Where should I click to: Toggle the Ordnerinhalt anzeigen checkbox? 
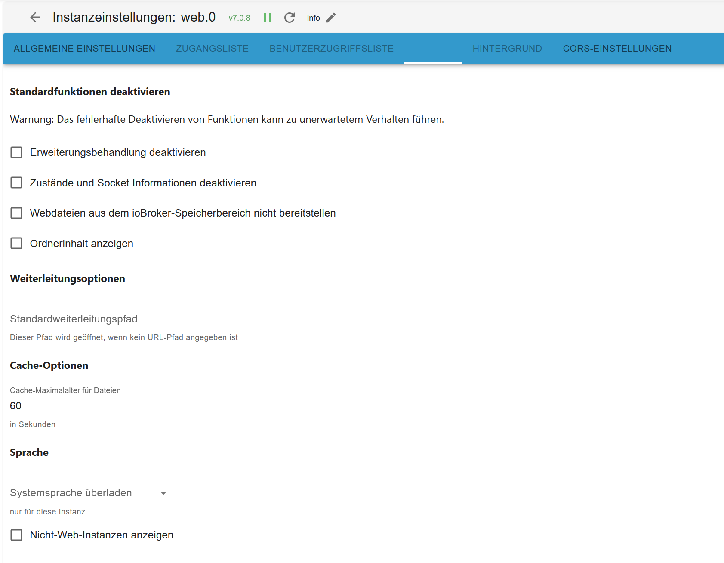pyautogui.click(x=16, y=244)
